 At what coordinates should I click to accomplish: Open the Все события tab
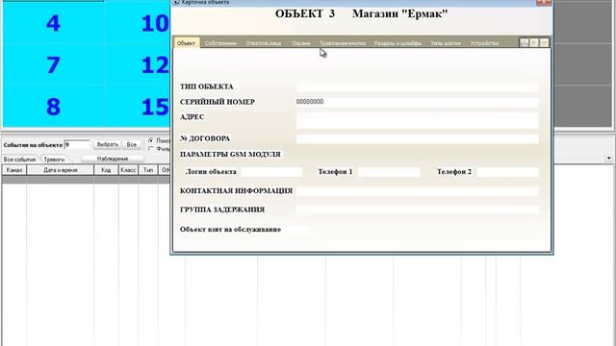point(19,160)
